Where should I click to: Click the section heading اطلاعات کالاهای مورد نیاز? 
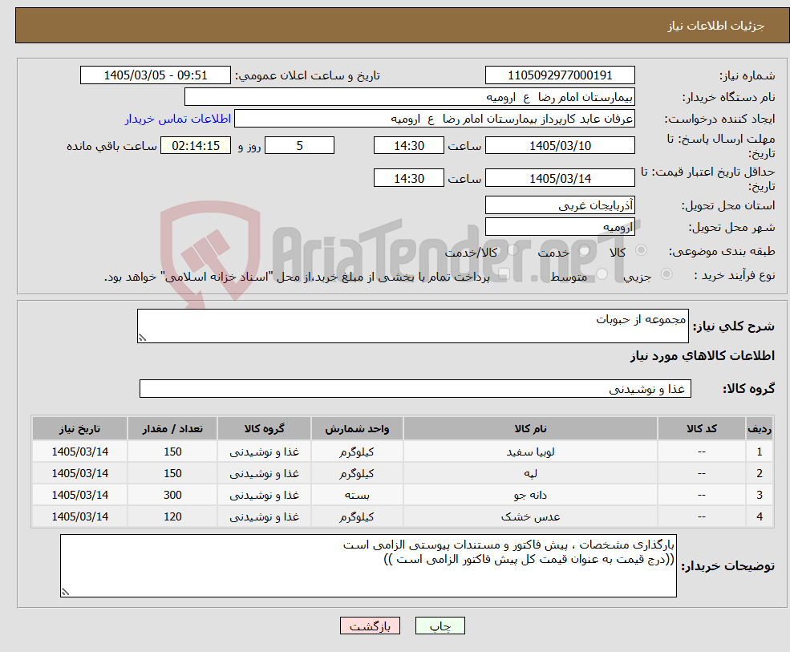(x=703, y=356)
